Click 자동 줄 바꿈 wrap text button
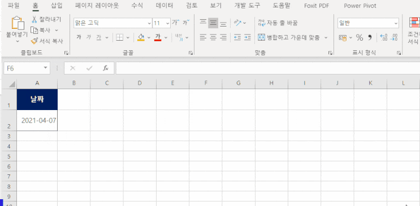This screenshot has width=420, height=206. tap(278, 23)
